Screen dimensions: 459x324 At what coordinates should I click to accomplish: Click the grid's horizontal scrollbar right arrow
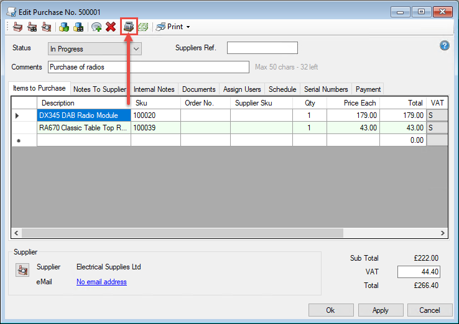pyautogui.click(x=442, y=233)
